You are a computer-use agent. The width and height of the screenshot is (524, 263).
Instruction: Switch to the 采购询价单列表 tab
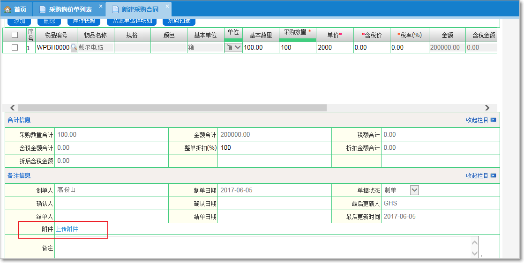(x=70, y=9)
